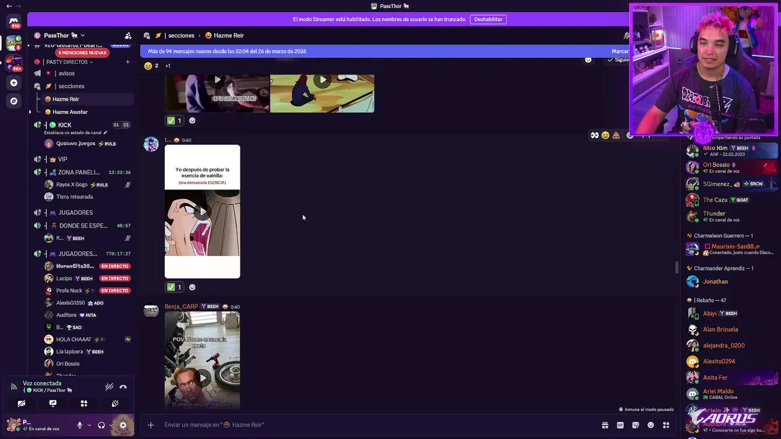781x439 pixels.
Task: Open the GIF picker
Action: (x=620, y=425)
